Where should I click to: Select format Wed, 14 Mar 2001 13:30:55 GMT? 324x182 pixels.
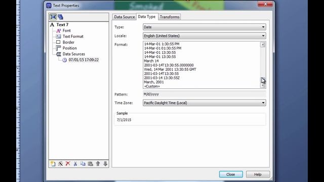(x=170, y=69)
